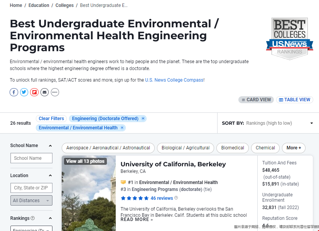Select Biomedical category
The height and width of the screenshot is (231, 319).
click(x=233, y=148)
